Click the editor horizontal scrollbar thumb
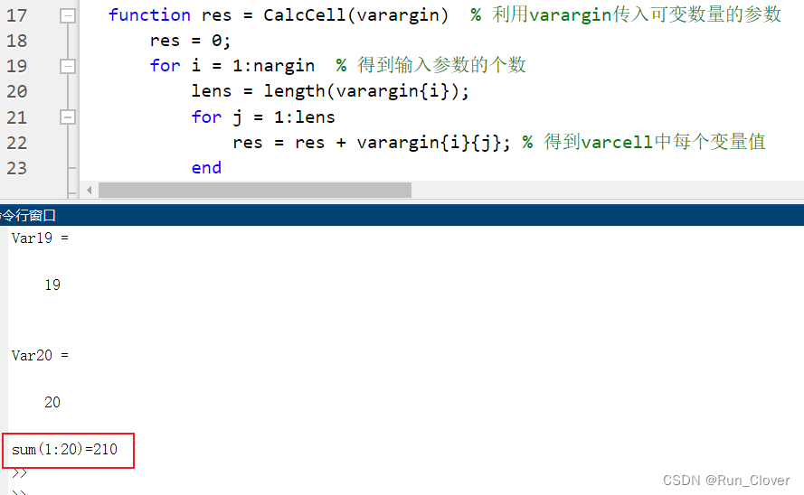Image resolution: width=804 pixels, height=495 pixels. pos(255,191)
